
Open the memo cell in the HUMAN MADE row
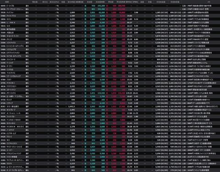pos(197,127)
